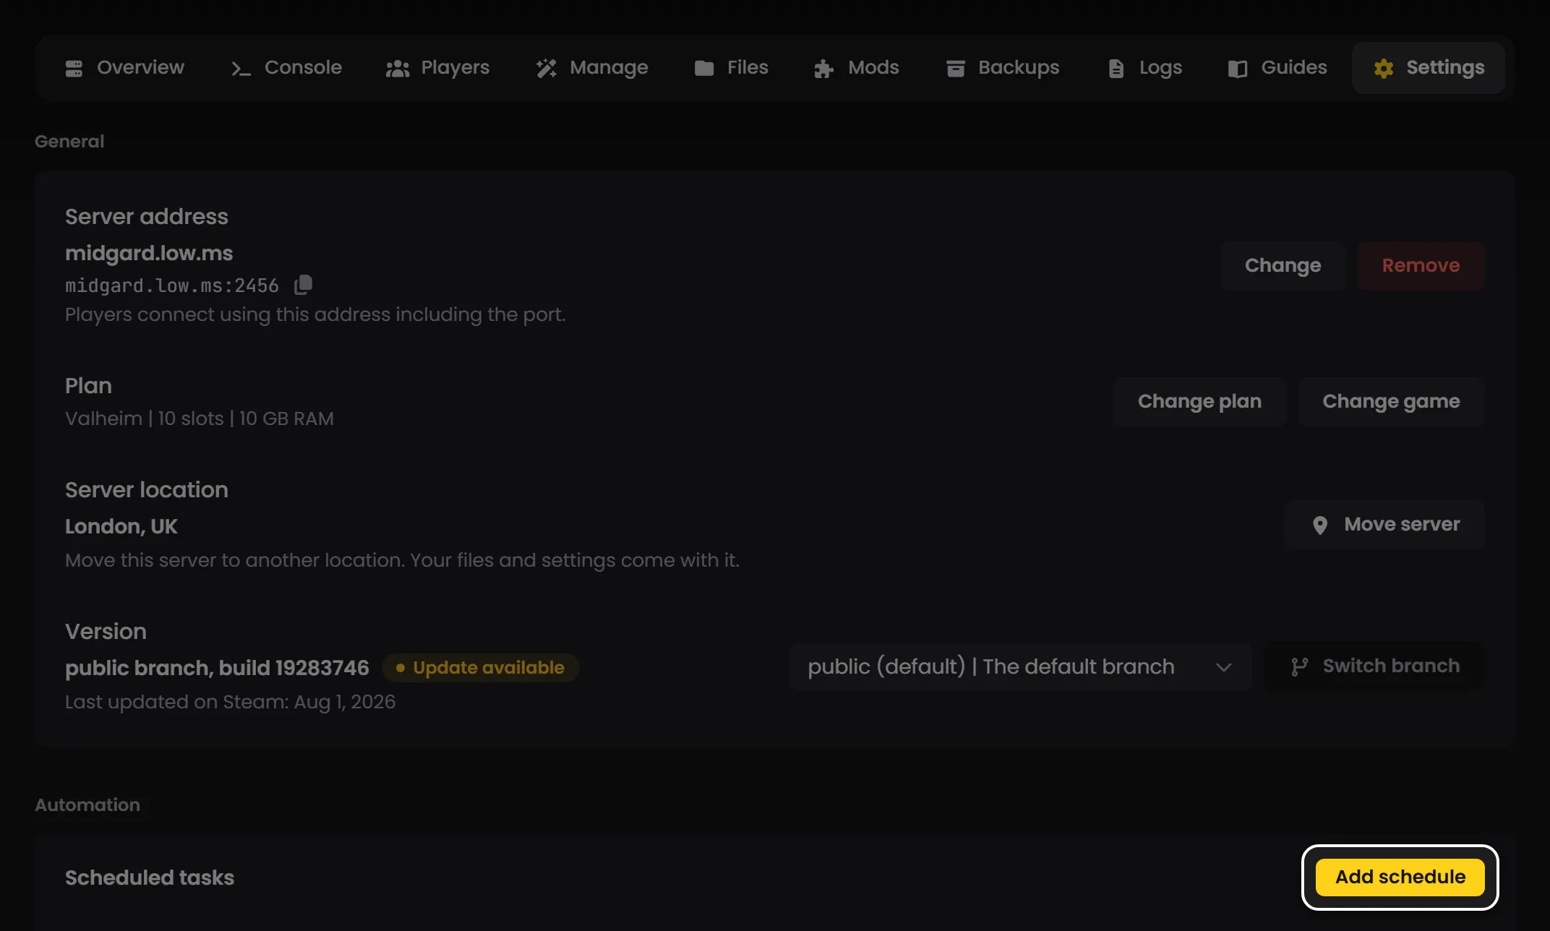Open the Guides tab
Screen dimensions: 1550x931
point(1277,68)
